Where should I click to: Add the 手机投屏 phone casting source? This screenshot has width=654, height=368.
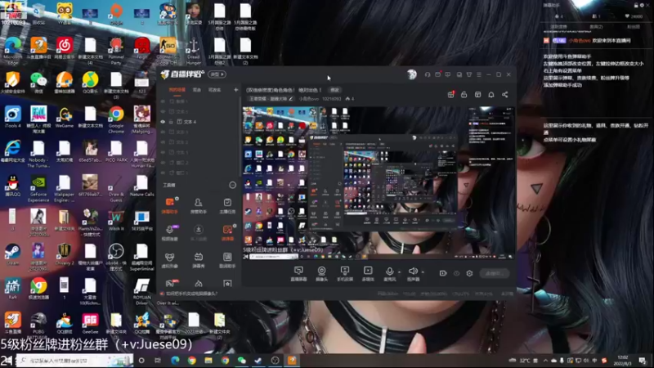(x=344, y=271)
